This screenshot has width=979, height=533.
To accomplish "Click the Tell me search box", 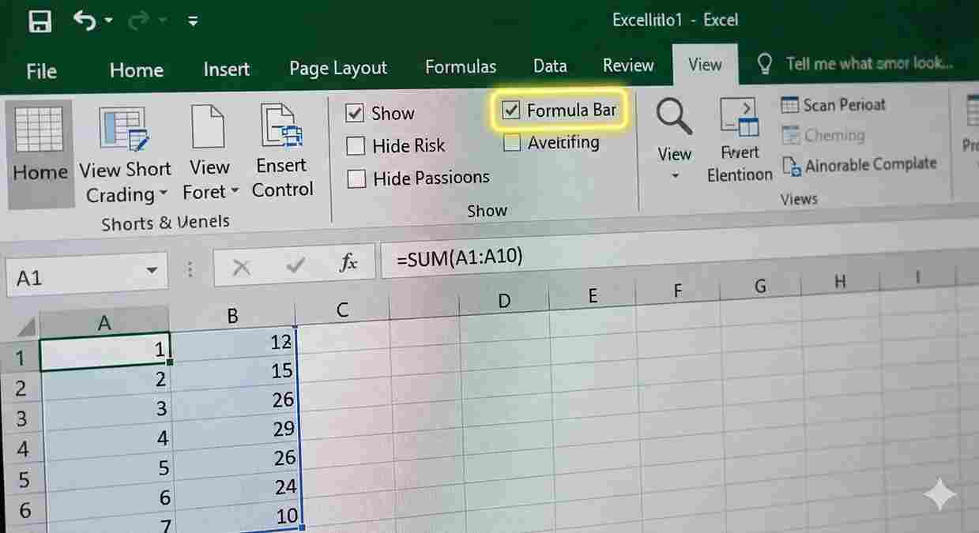I will (868, 65).
